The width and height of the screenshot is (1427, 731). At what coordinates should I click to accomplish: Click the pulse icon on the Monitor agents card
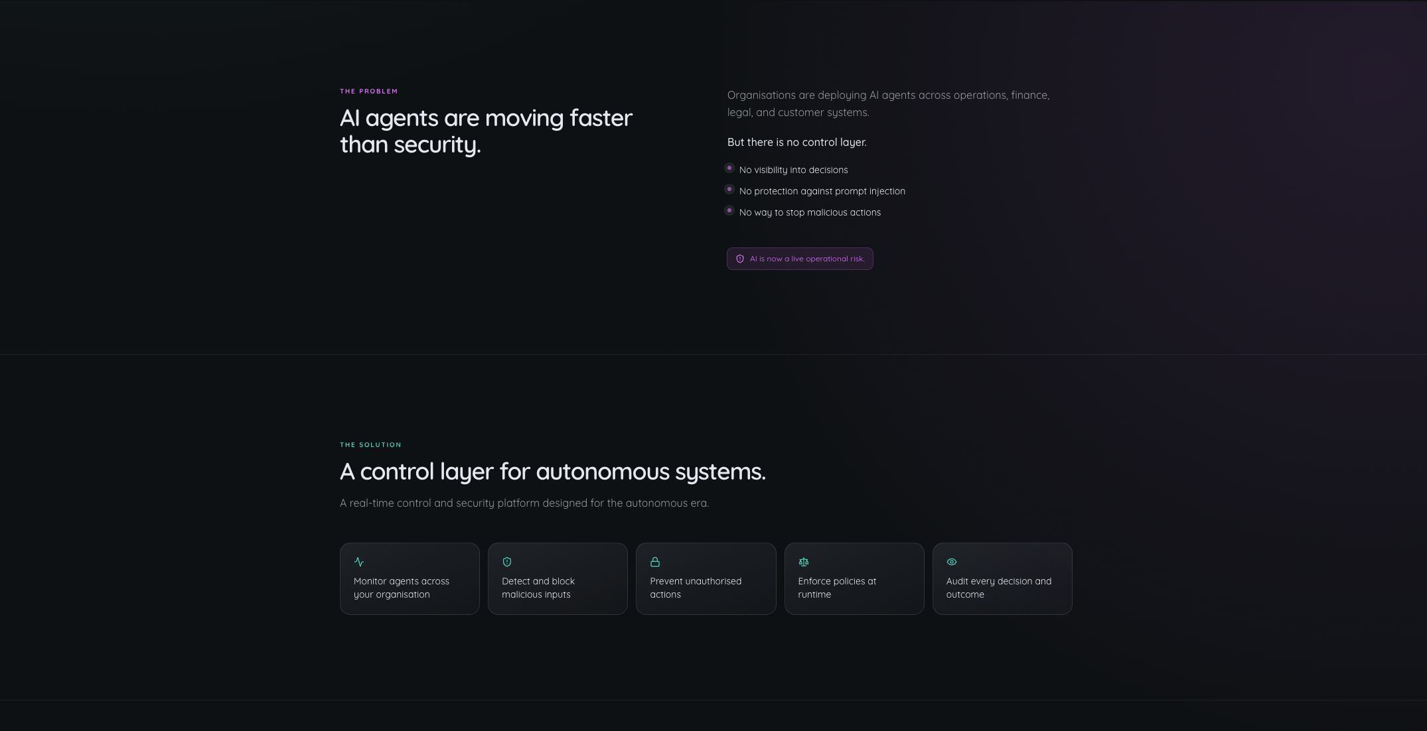click(359, 562)
